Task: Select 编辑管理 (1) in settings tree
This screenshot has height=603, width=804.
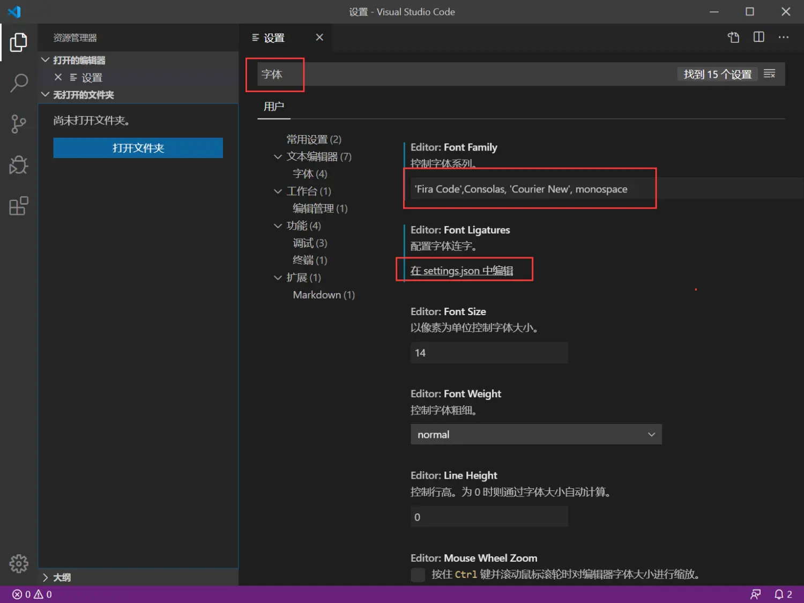Action: coord(320,208)
